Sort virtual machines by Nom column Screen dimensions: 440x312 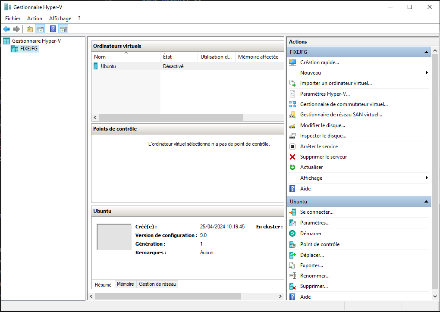[x=126, y=56]
